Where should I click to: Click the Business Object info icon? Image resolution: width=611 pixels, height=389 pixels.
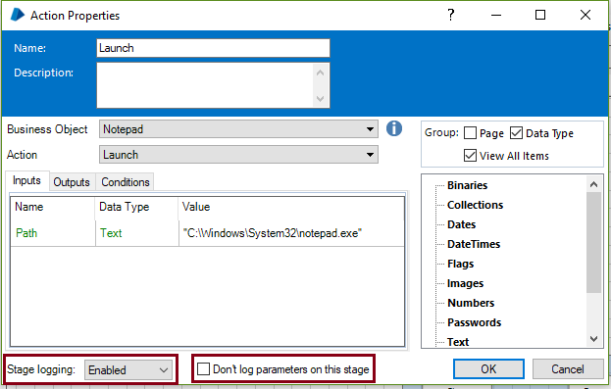[394, 128]
